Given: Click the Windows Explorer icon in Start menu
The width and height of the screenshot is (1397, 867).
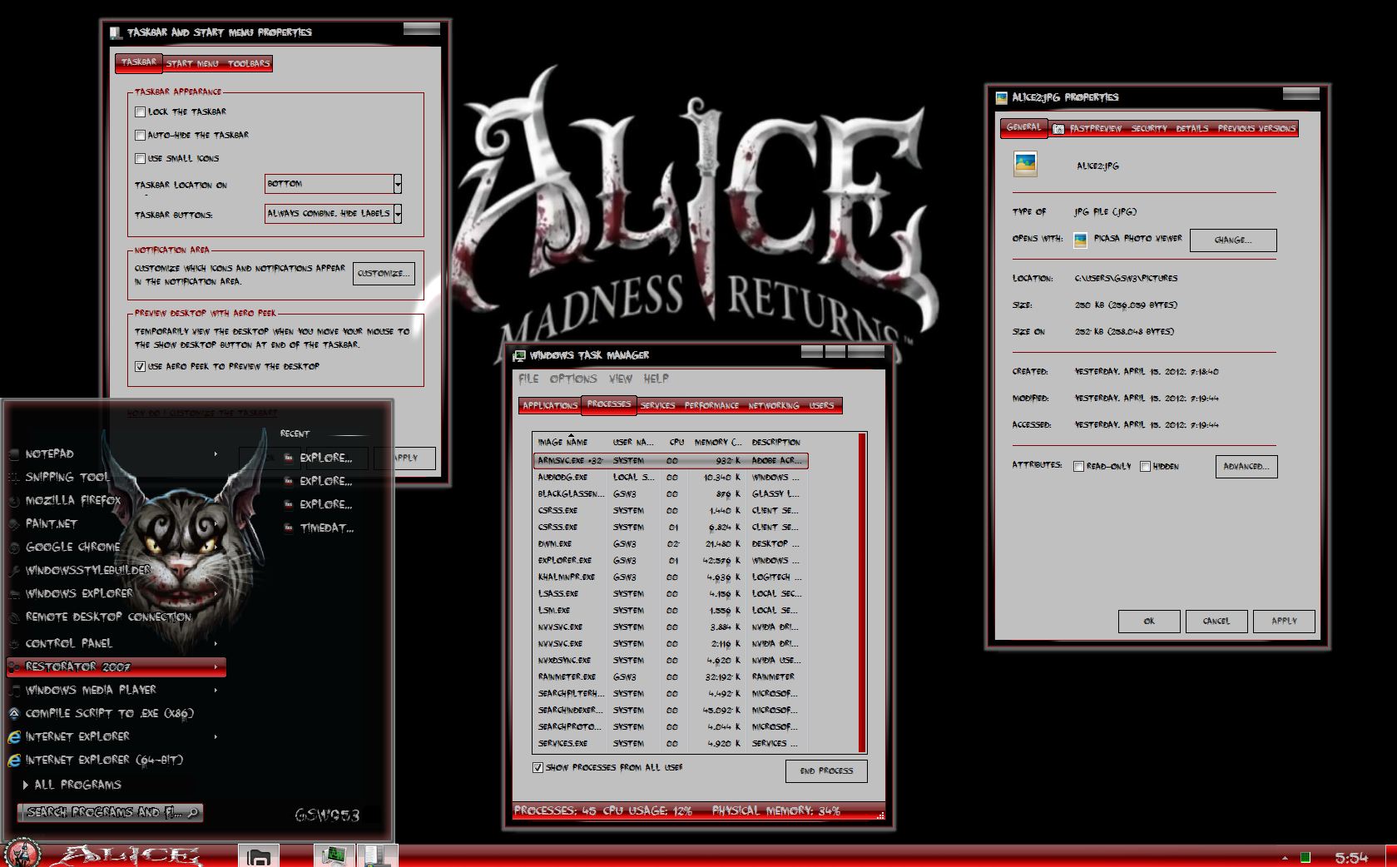Looking at the screenshot, I should tap(14, 594).
